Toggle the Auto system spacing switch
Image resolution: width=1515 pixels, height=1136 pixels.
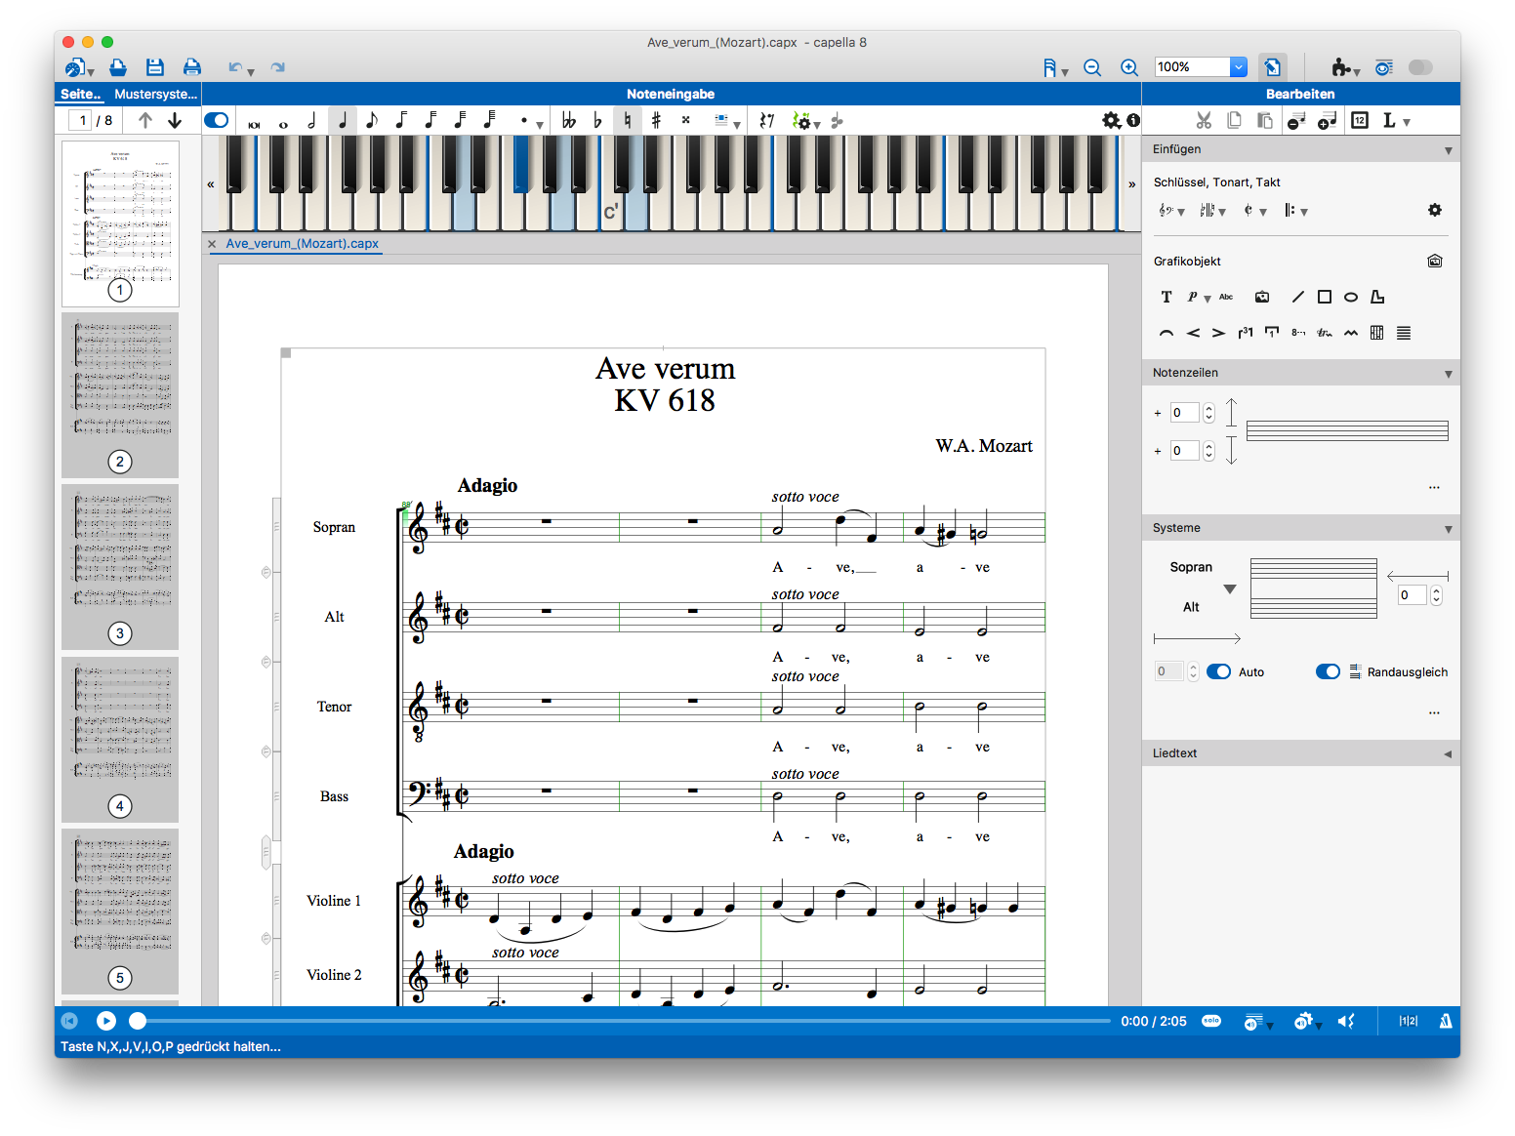[1218, 671]
